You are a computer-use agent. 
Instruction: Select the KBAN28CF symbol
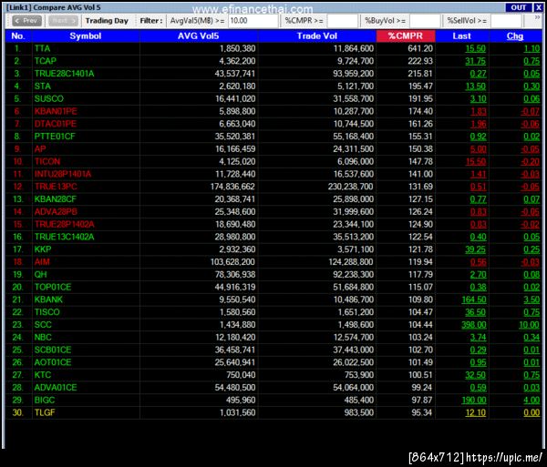(55, 198)
